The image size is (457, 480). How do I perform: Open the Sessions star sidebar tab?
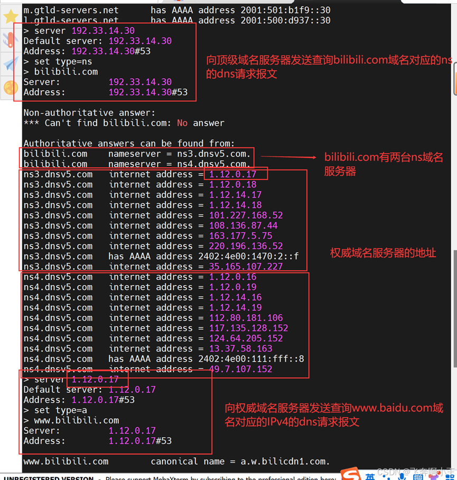pyautogui.click(x=11, y=16)
